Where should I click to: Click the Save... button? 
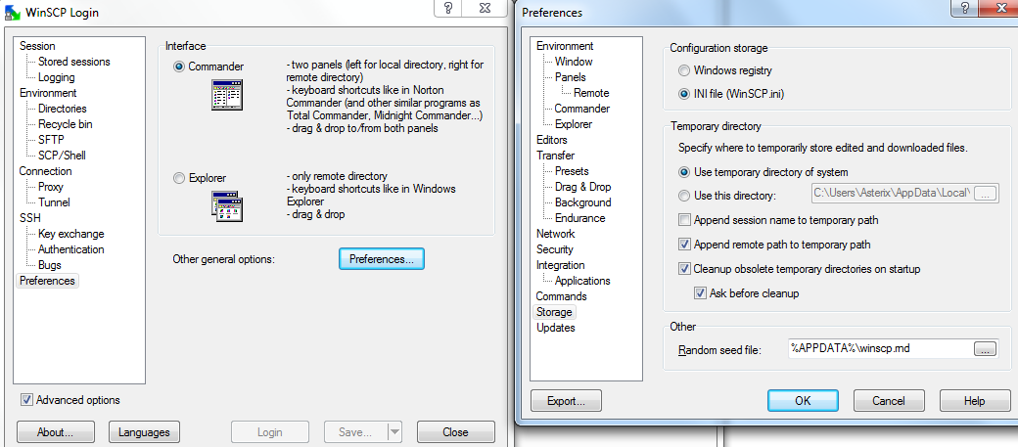click(355, 432)
